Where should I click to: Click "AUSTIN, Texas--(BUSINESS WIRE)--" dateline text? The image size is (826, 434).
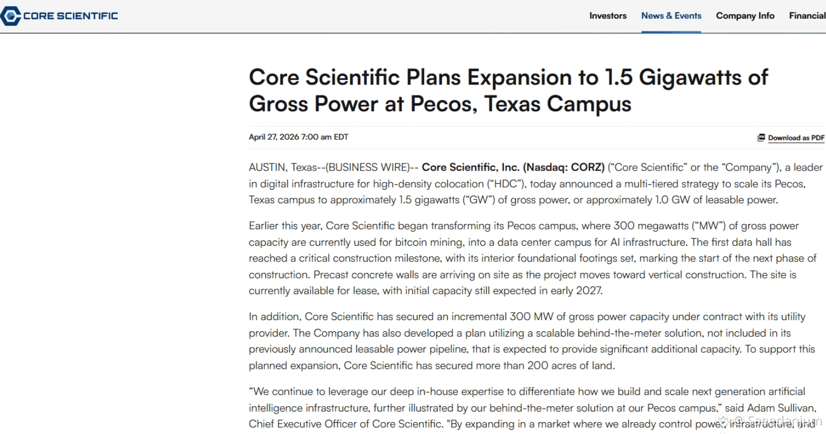334,167
